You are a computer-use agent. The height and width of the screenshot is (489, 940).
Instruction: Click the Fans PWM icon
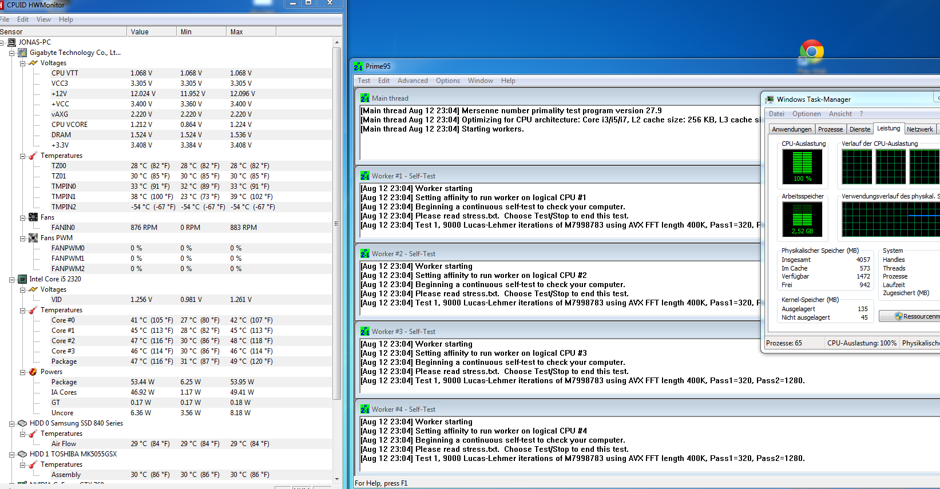tap(33, 238)
